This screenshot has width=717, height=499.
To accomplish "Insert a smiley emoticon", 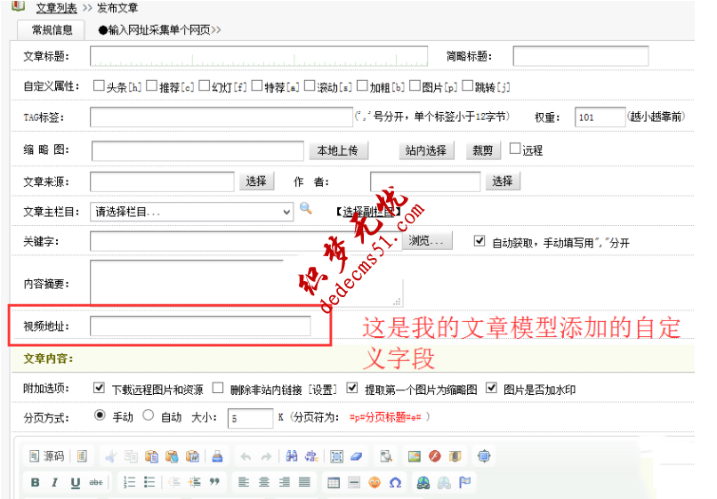I will [x=375, y=482].
